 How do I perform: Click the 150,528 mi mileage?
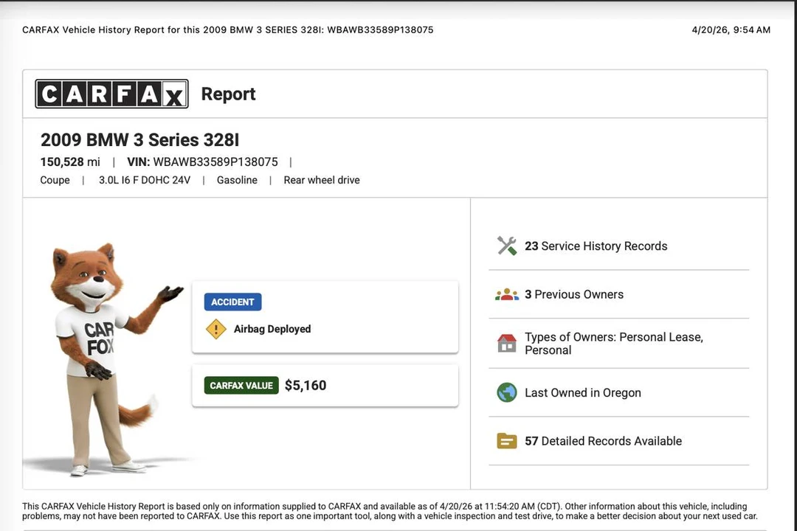tap(70, 162)
